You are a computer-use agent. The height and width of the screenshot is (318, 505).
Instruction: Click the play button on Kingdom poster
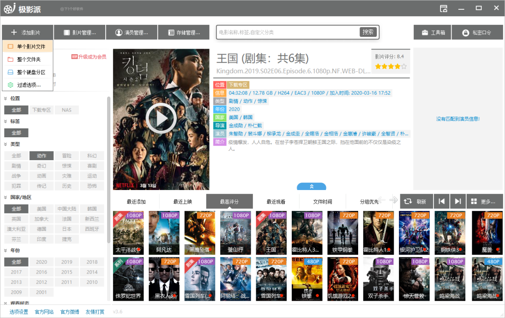pos(161,118)
